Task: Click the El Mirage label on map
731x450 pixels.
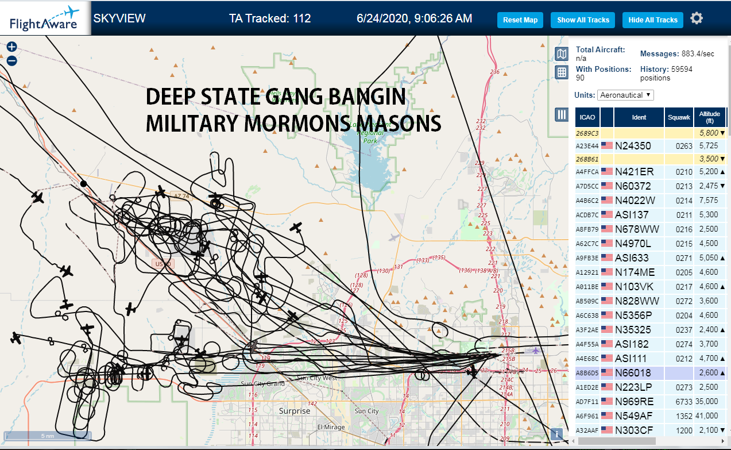Action: click(x=331, y=428)
